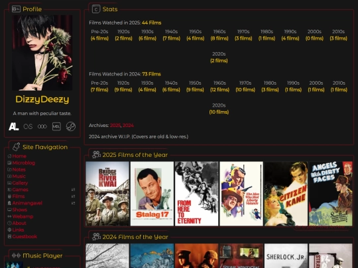
Task: Click '(12 films)' under 2024's 1960s
Action: [x=219, y=89]
